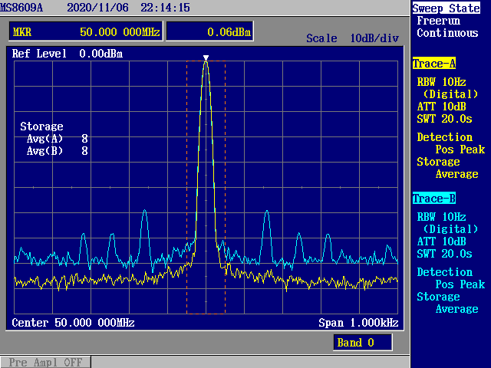Click Trace-B ATT 10dB value
491x368 pixels.
[x=442, y=242]
